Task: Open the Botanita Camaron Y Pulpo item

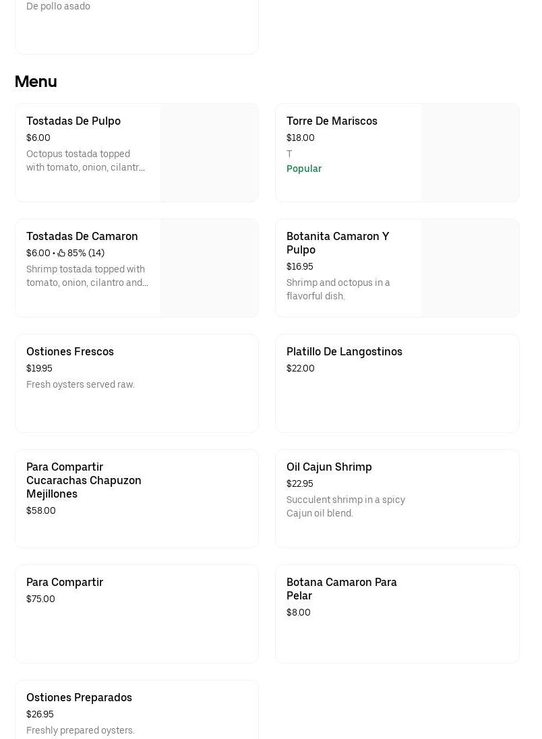Action: click(x=397, y=268)
